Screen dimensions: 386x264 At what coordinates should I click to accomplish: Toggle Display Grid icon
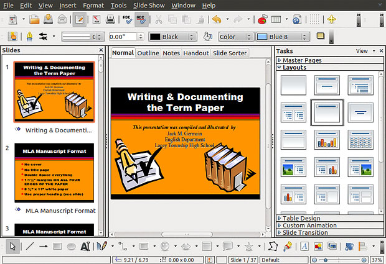[x=314, y=19]
